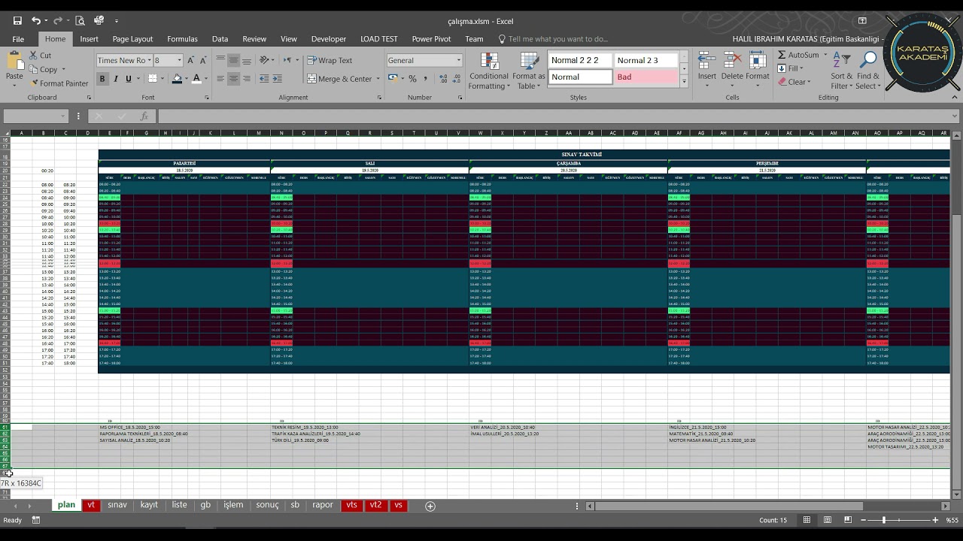
Task: Apply the Bad cell style
Action: pyautogui.click(x=646, y=77)
